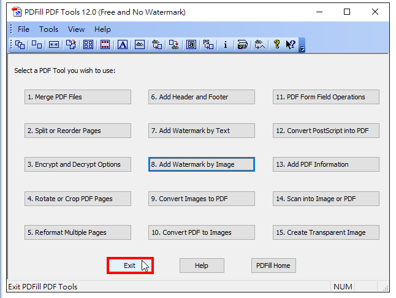This screenshot has height=298, width=396.
Task: Click the PDF Information 'i' toolbar icon
Action: click(x=225, y=45)
